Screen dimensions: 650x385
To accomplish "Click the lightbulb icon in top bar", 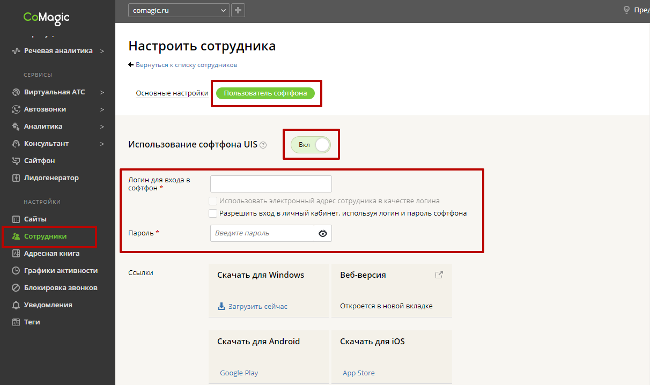I will pyautogui.click(x=626, y=10).
